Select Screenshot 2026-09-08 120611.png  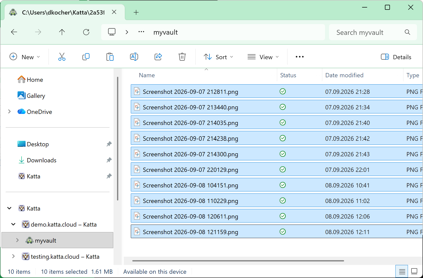[277, 216]
